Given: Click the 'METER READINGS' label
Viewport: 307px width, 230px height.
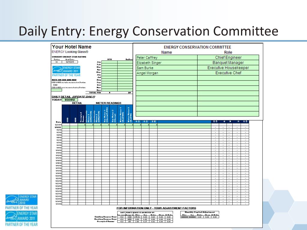Looking at the screenshot, I should 109,103.
